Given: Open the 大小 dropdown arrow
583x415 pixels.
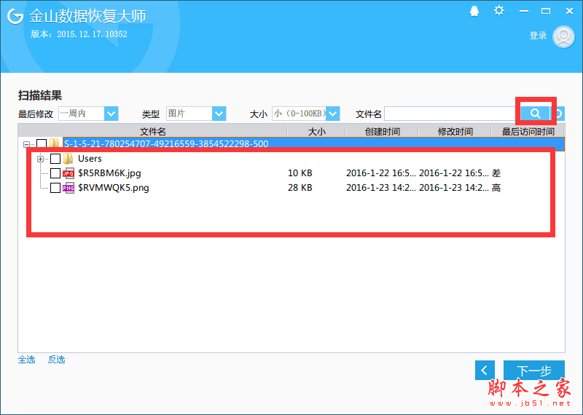Looking at the screenshot, I should [333, 114].
